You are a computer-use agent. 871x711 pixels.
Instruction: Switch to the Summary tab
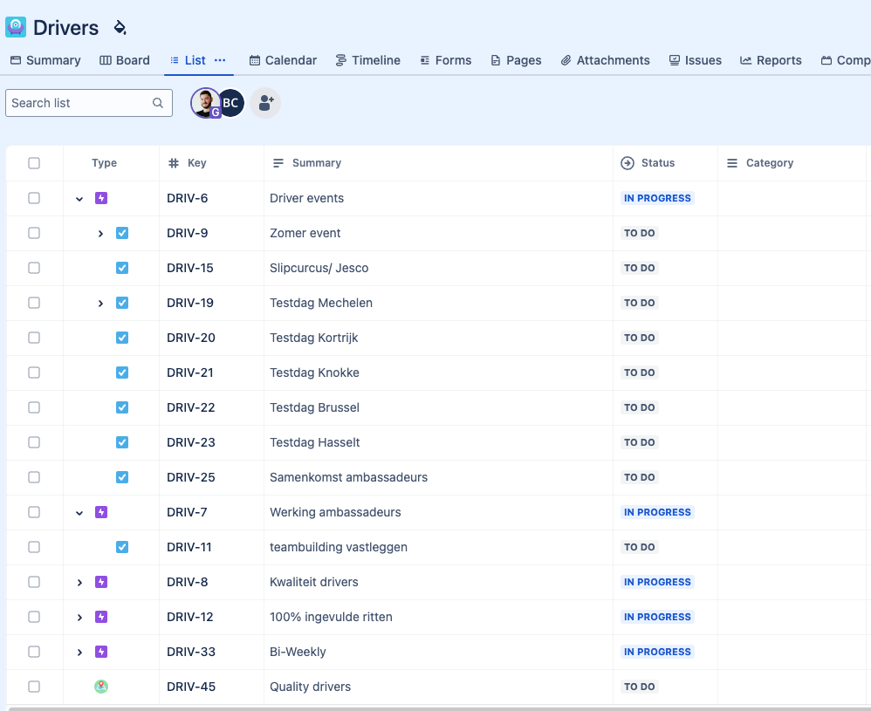point(45,60)
